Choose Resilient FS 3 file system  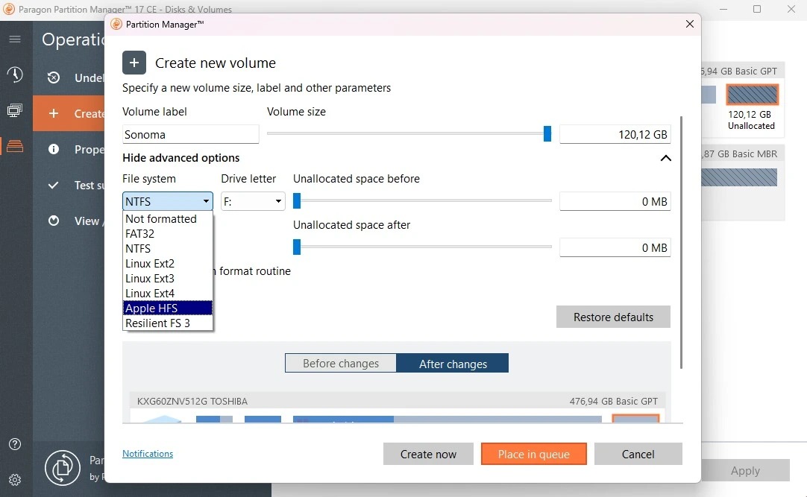167,323
